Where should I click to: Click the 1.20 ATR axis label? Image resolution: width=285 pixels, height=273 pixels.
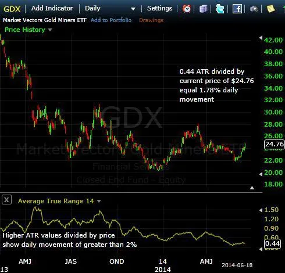point(272,219)
